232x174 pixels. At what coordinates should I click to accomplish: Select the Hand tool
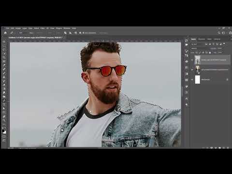pos(4,116)
